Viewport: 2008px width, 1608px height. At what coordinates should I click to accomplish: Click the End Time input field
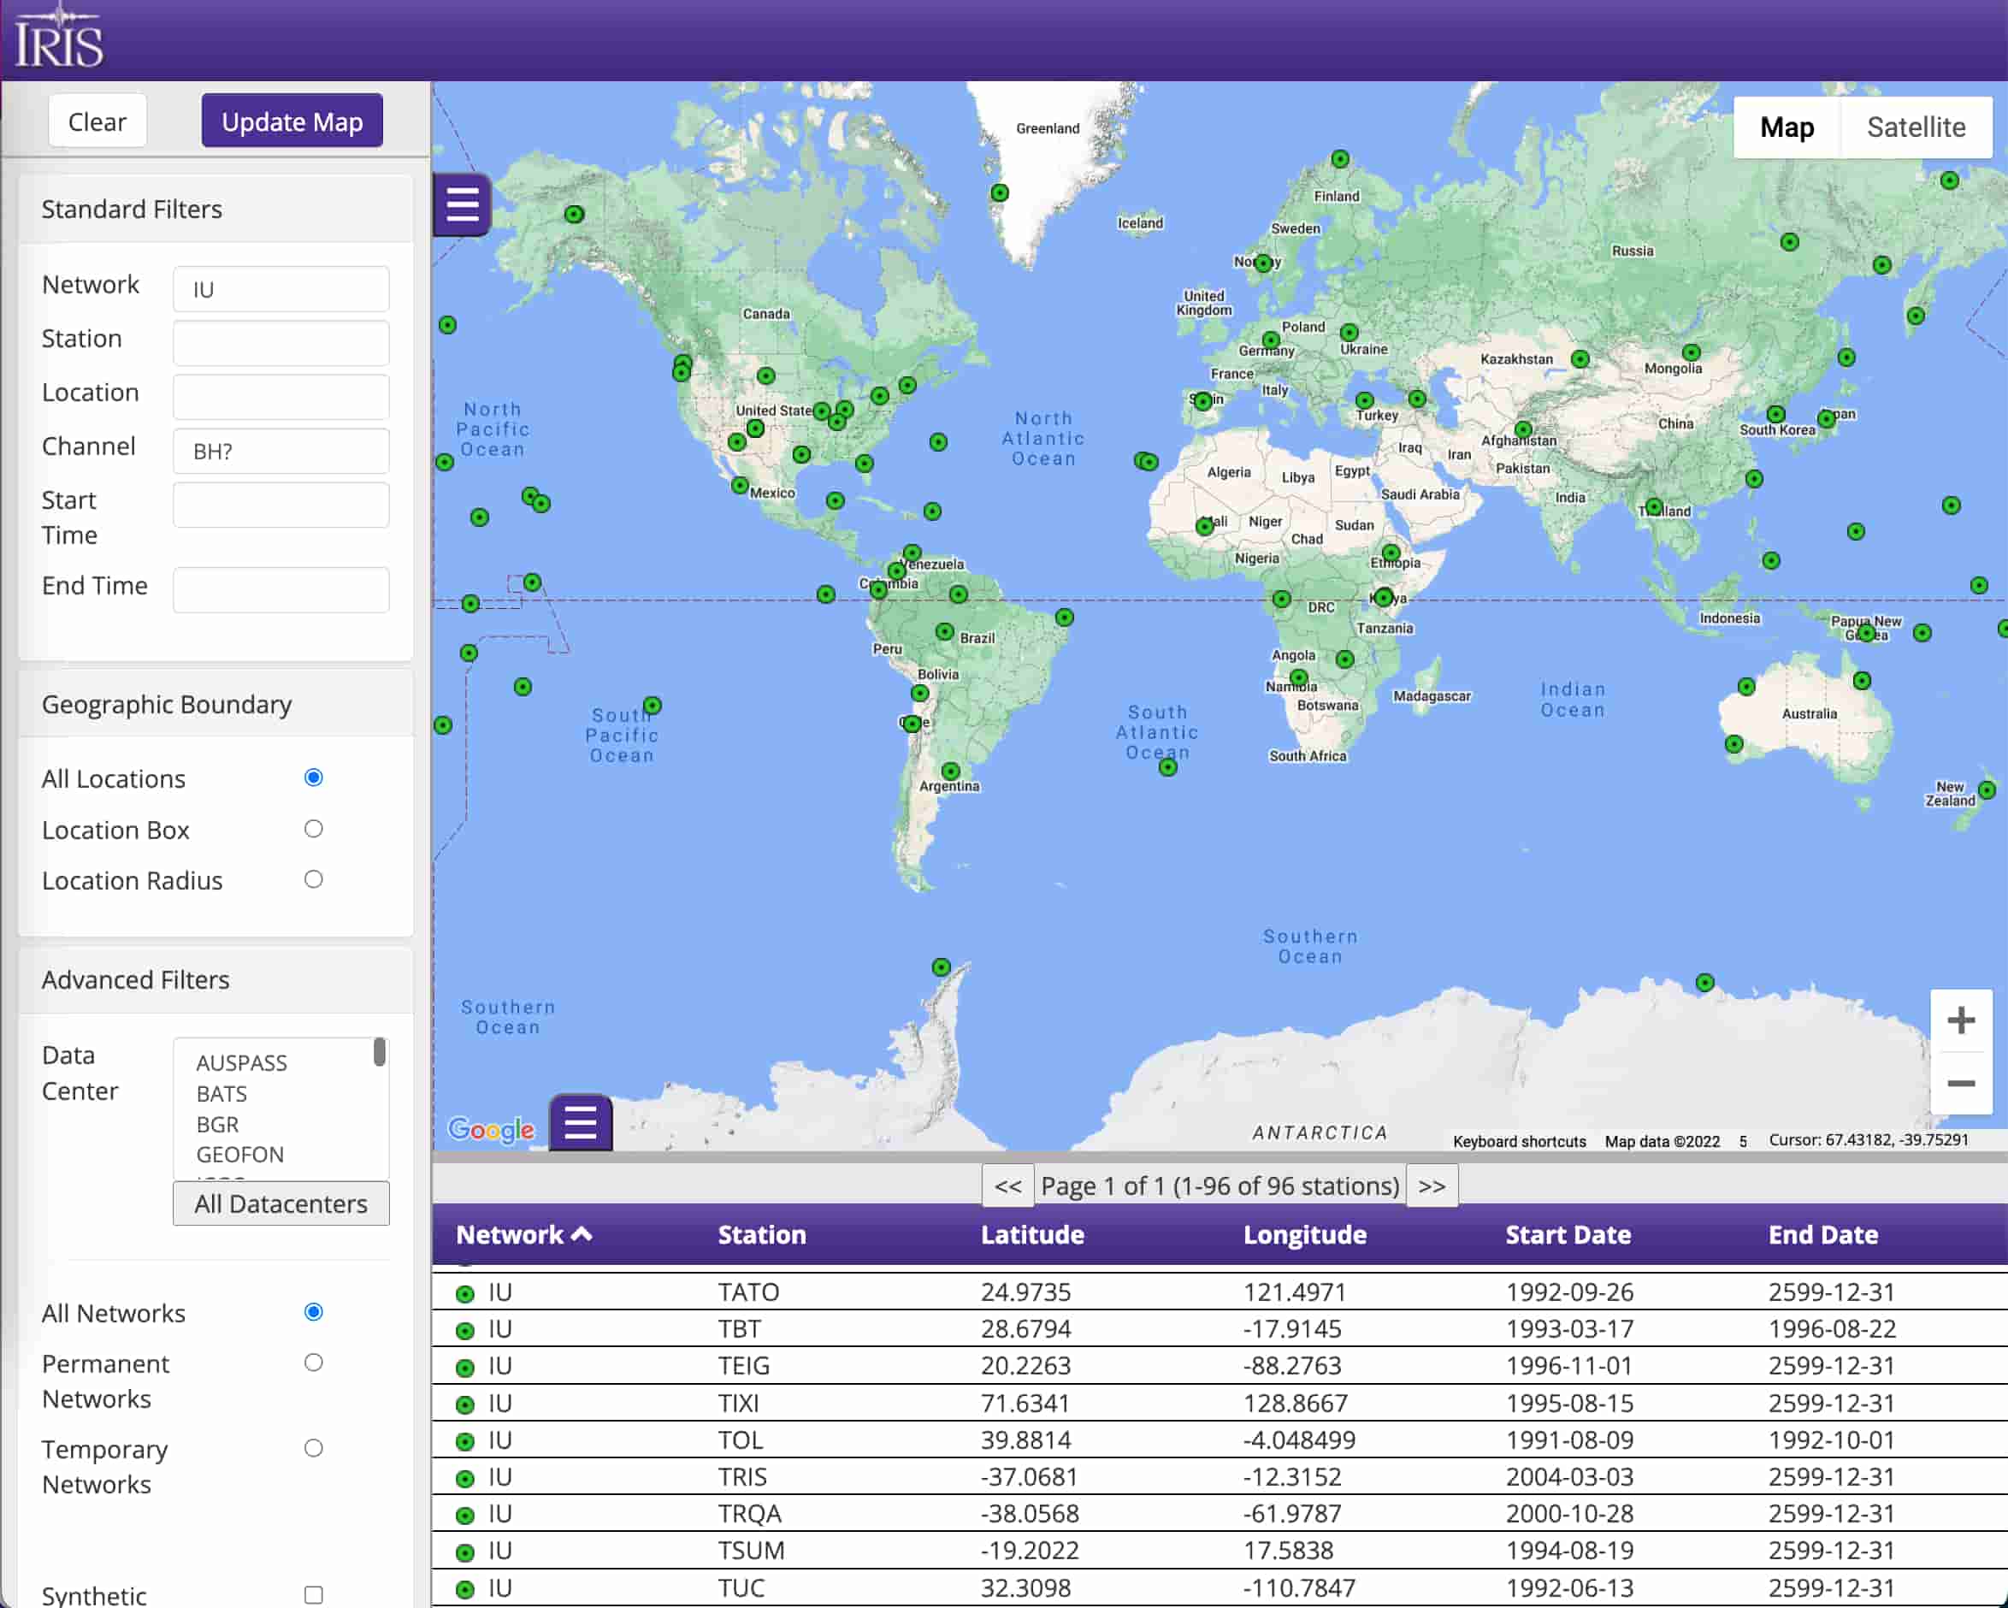point(281,589)
